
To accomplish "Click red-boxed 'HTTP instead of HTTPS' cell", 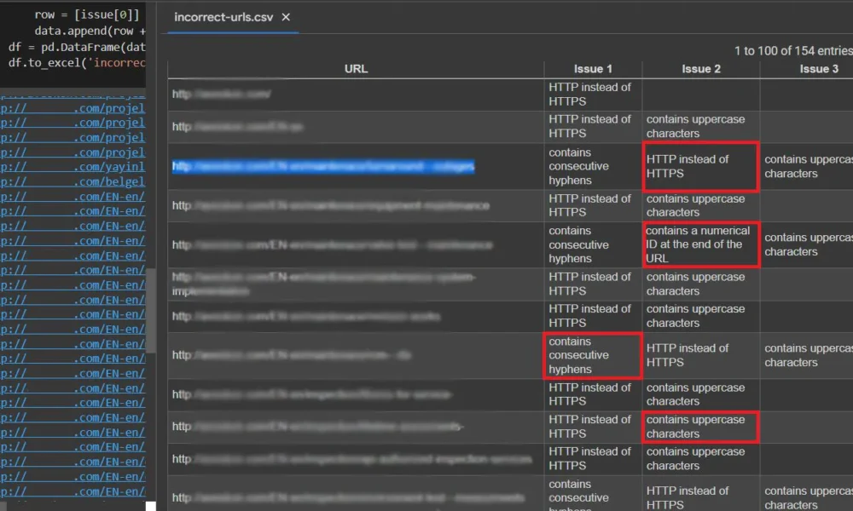I will point(700,167).
